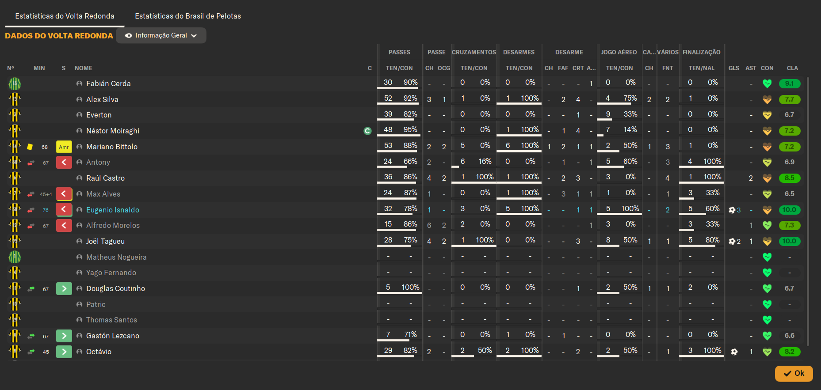Click Gastón Lezcano's green substituted-on badge
The image size is (821, 390).
64,336
